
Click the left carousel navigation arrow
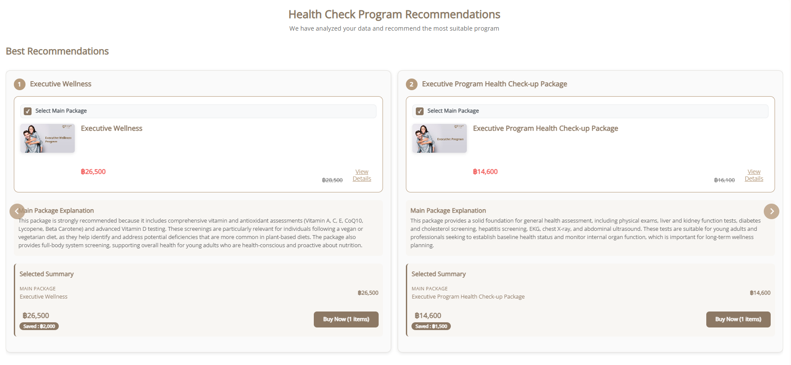click(17, 211)
